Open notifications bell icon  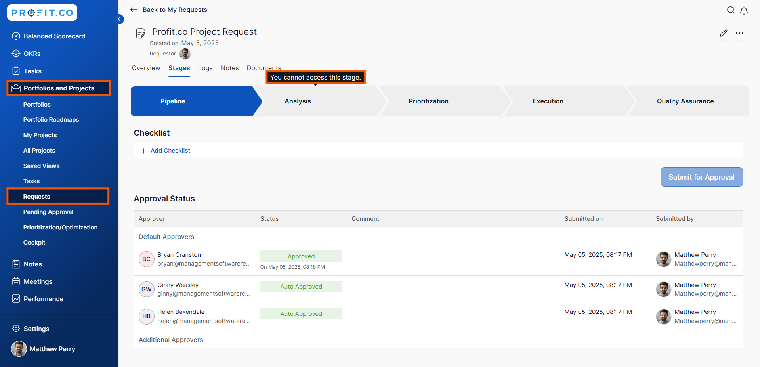(x=744, y=10)
